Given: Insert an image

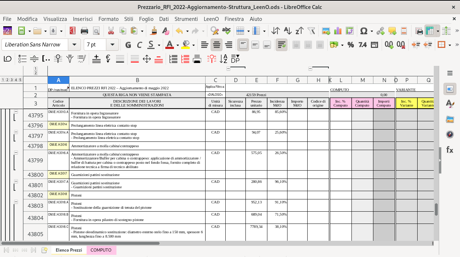Looking at the screenshot, I should point(326,31).
